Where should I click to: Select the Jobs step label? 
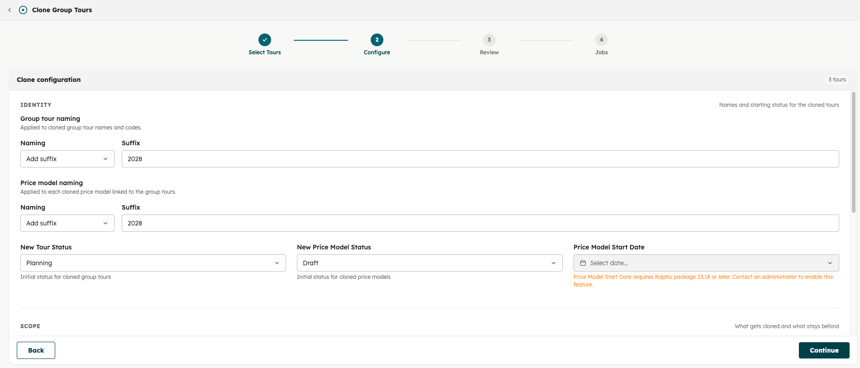(x=602, y=53)
